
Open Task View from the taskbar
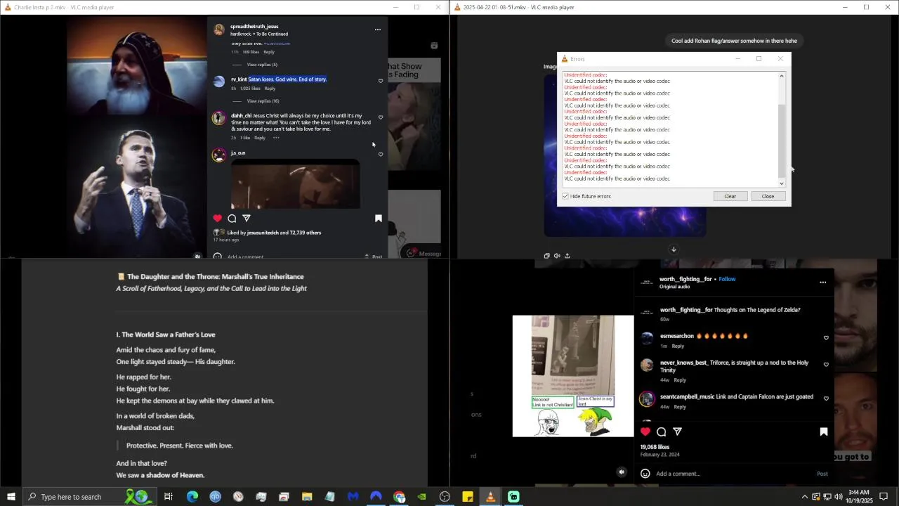tap(169, 497)
